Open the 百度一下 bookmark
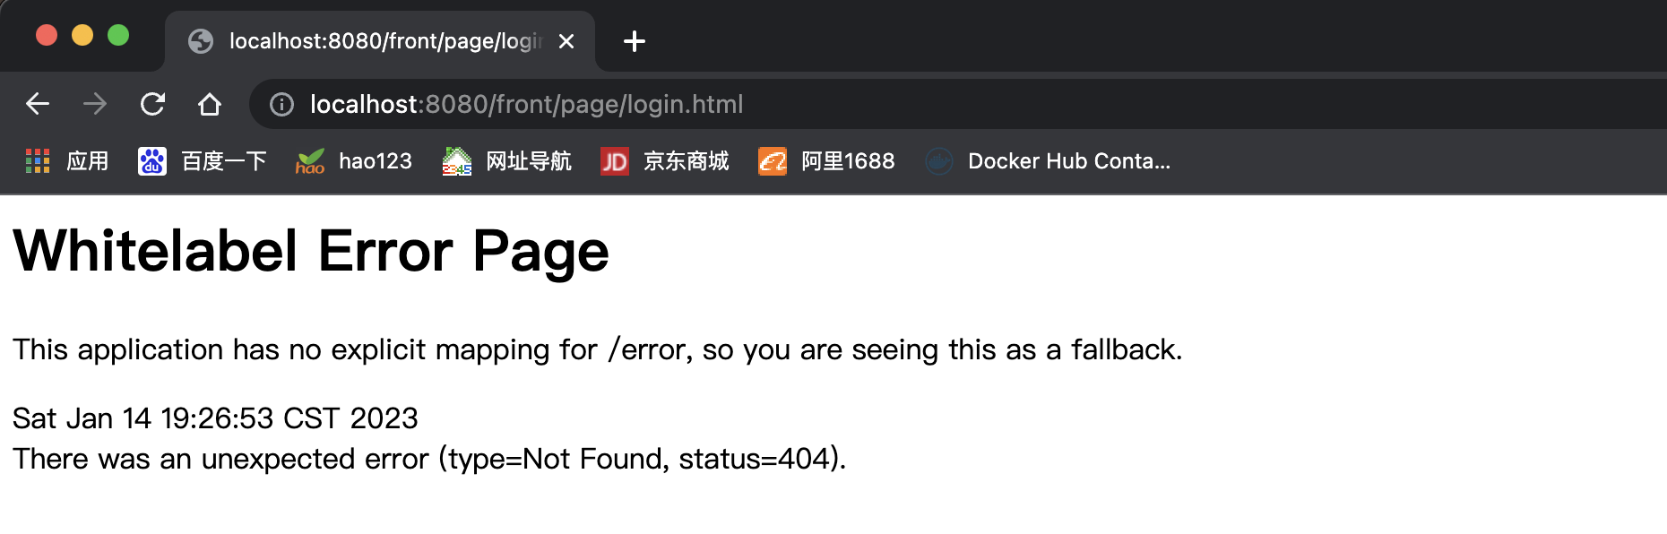 pos(203,161)
